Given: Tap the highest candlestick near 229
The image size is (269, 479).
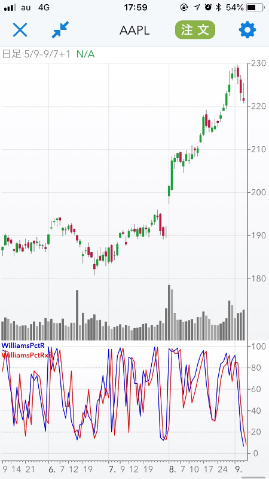Looking at the screenshot, I should (x=238, y=71).
